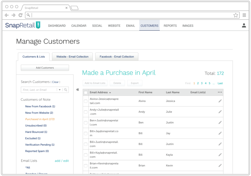This screenshot has width=251, height=176.
Task: Click the Delete button
Action: click(x=117, y=83)
